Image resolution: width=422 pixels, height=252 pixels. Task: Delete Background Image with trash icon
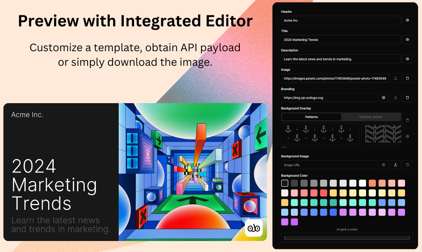point(407,165)
